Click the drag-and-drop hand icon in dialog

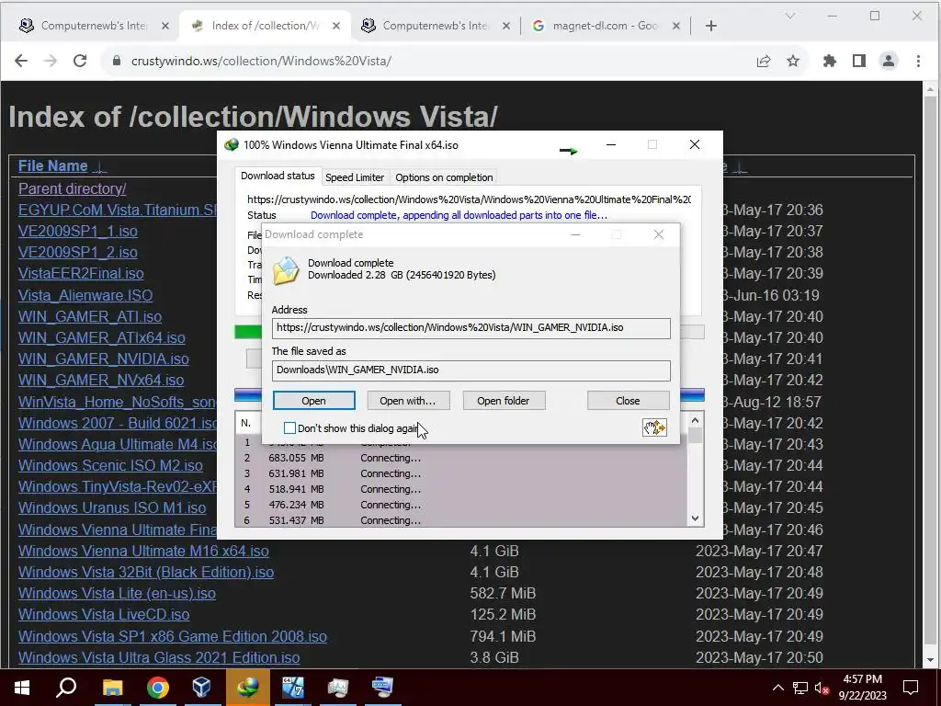pos(654,427)
